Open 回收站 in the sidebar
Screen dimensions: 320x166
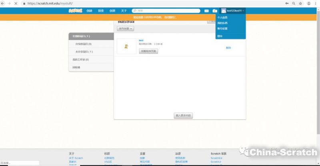point(76,67)
